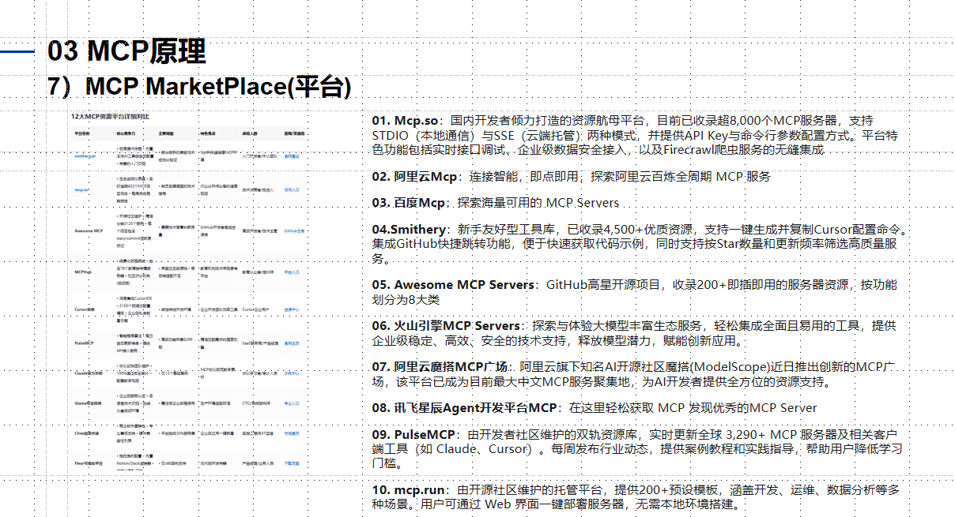
Task: Click the bold heading "09. PulseMCP"
Action: click(x=414, y=435)
